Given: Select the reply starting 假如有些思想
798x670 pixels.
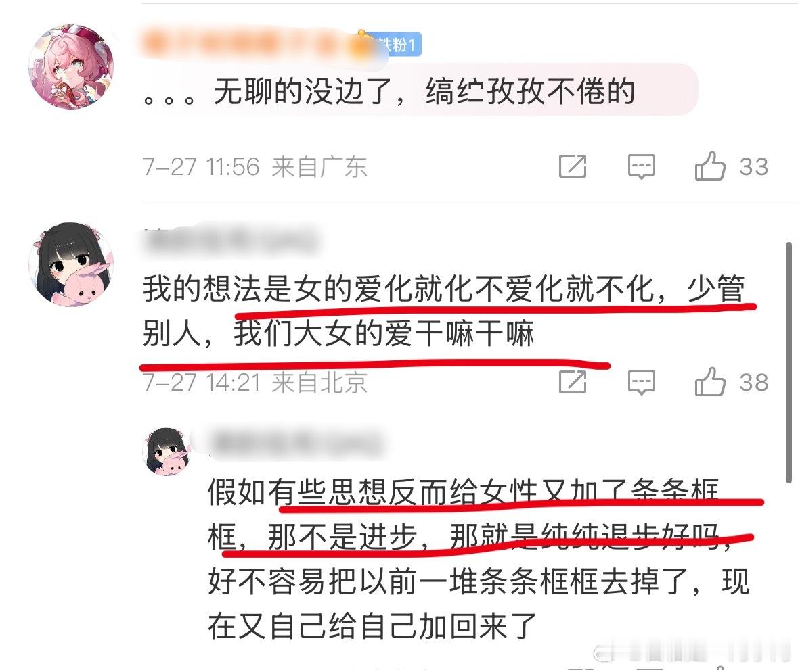Looking at the screenshot, I should (479, 558).
